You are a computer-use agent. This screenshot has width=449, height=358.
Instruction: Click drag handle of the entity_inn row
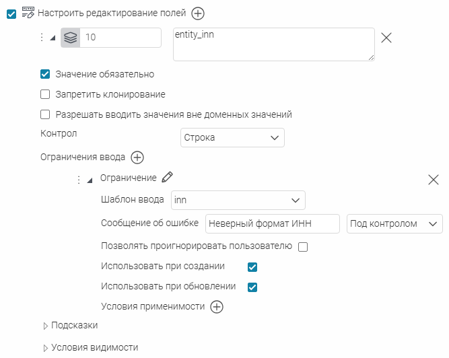point(42,38)
